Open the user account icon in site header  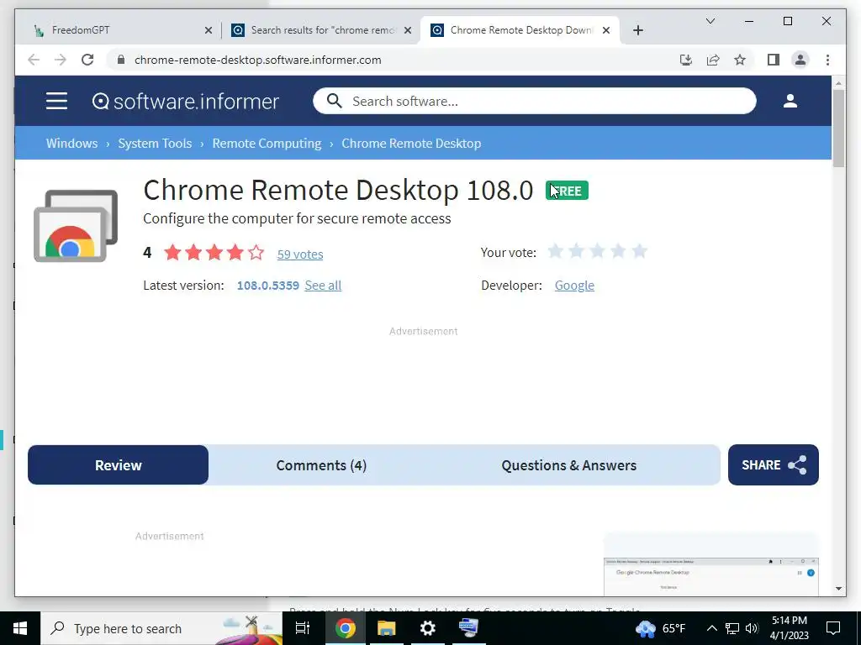coord(790,101)
